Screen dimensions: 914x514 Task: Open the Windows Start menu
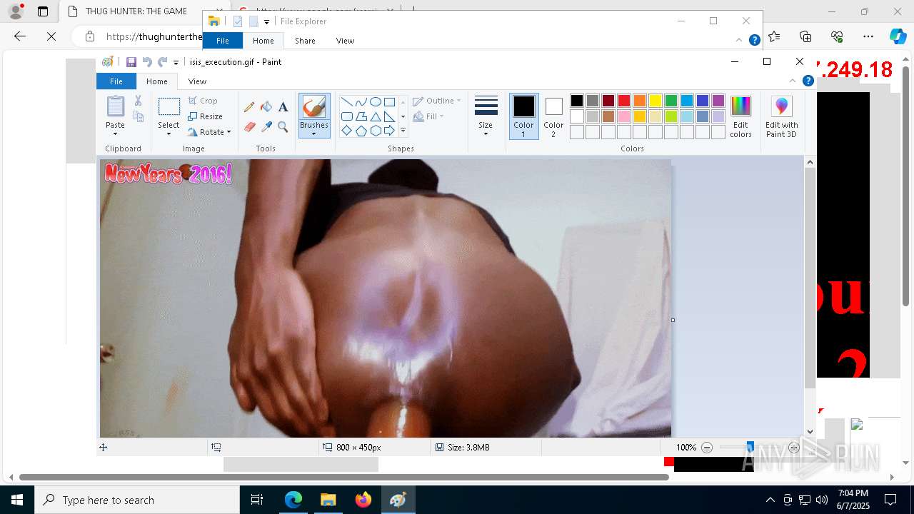(17, 500)
